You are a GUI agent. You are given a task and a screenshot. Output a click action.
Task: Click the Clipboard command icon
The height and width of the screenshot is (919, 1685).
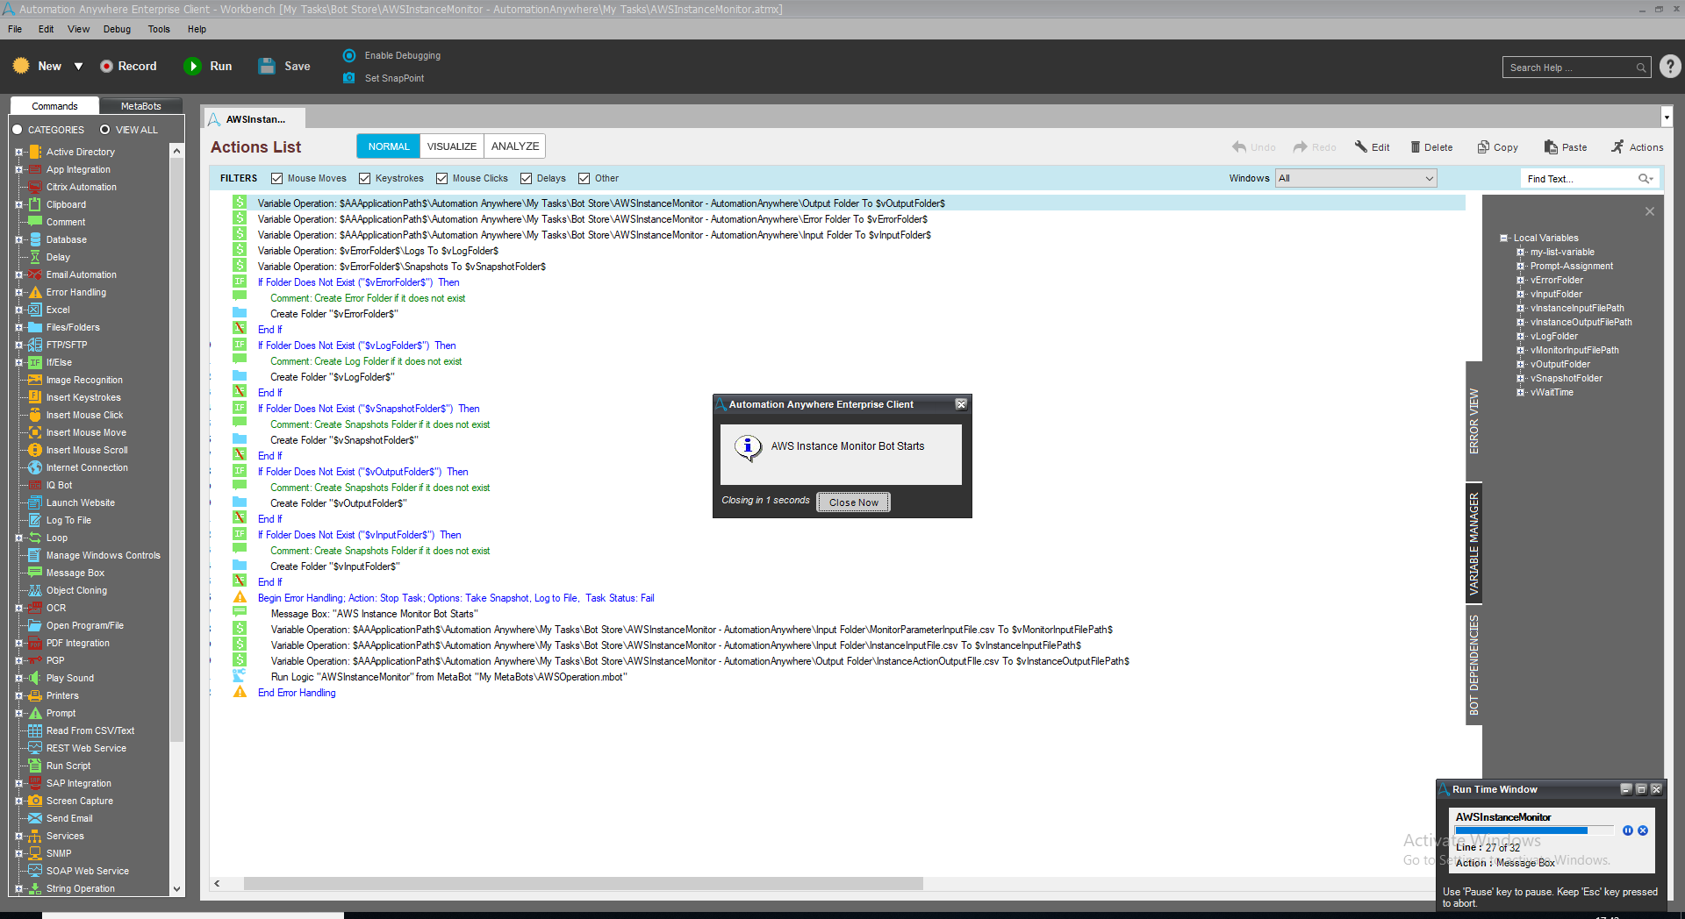(35, 204)
